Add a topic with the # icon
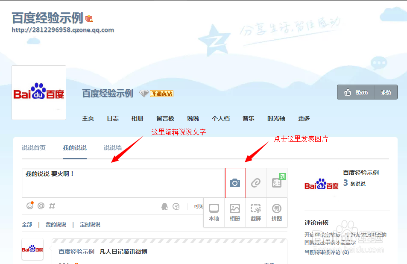Viewport: 407px width, 264px height. (x=52, y=206)
